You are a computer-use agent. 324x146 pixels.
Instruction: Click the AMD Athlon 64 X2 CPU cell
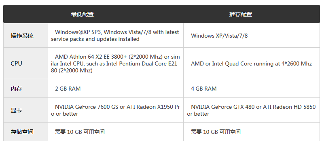(116, 63)
